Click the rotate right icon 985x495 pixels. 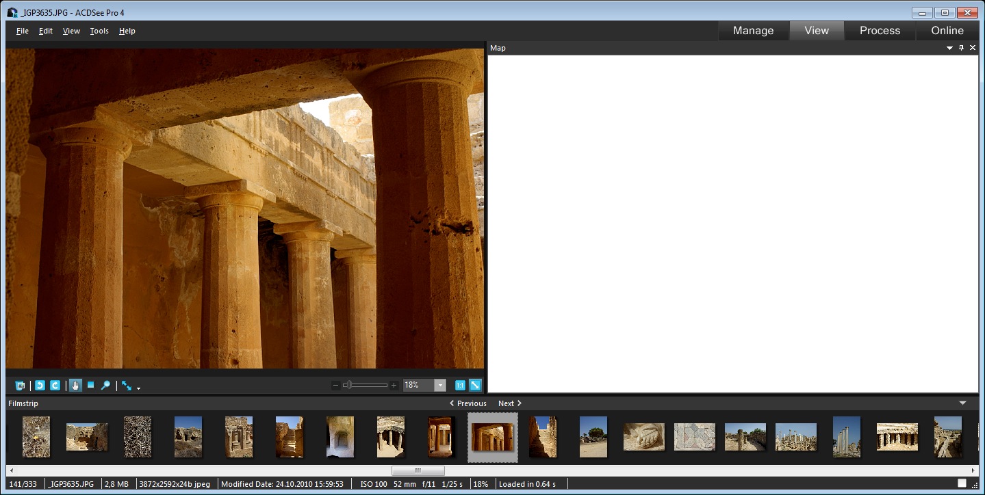click(55, 386)
